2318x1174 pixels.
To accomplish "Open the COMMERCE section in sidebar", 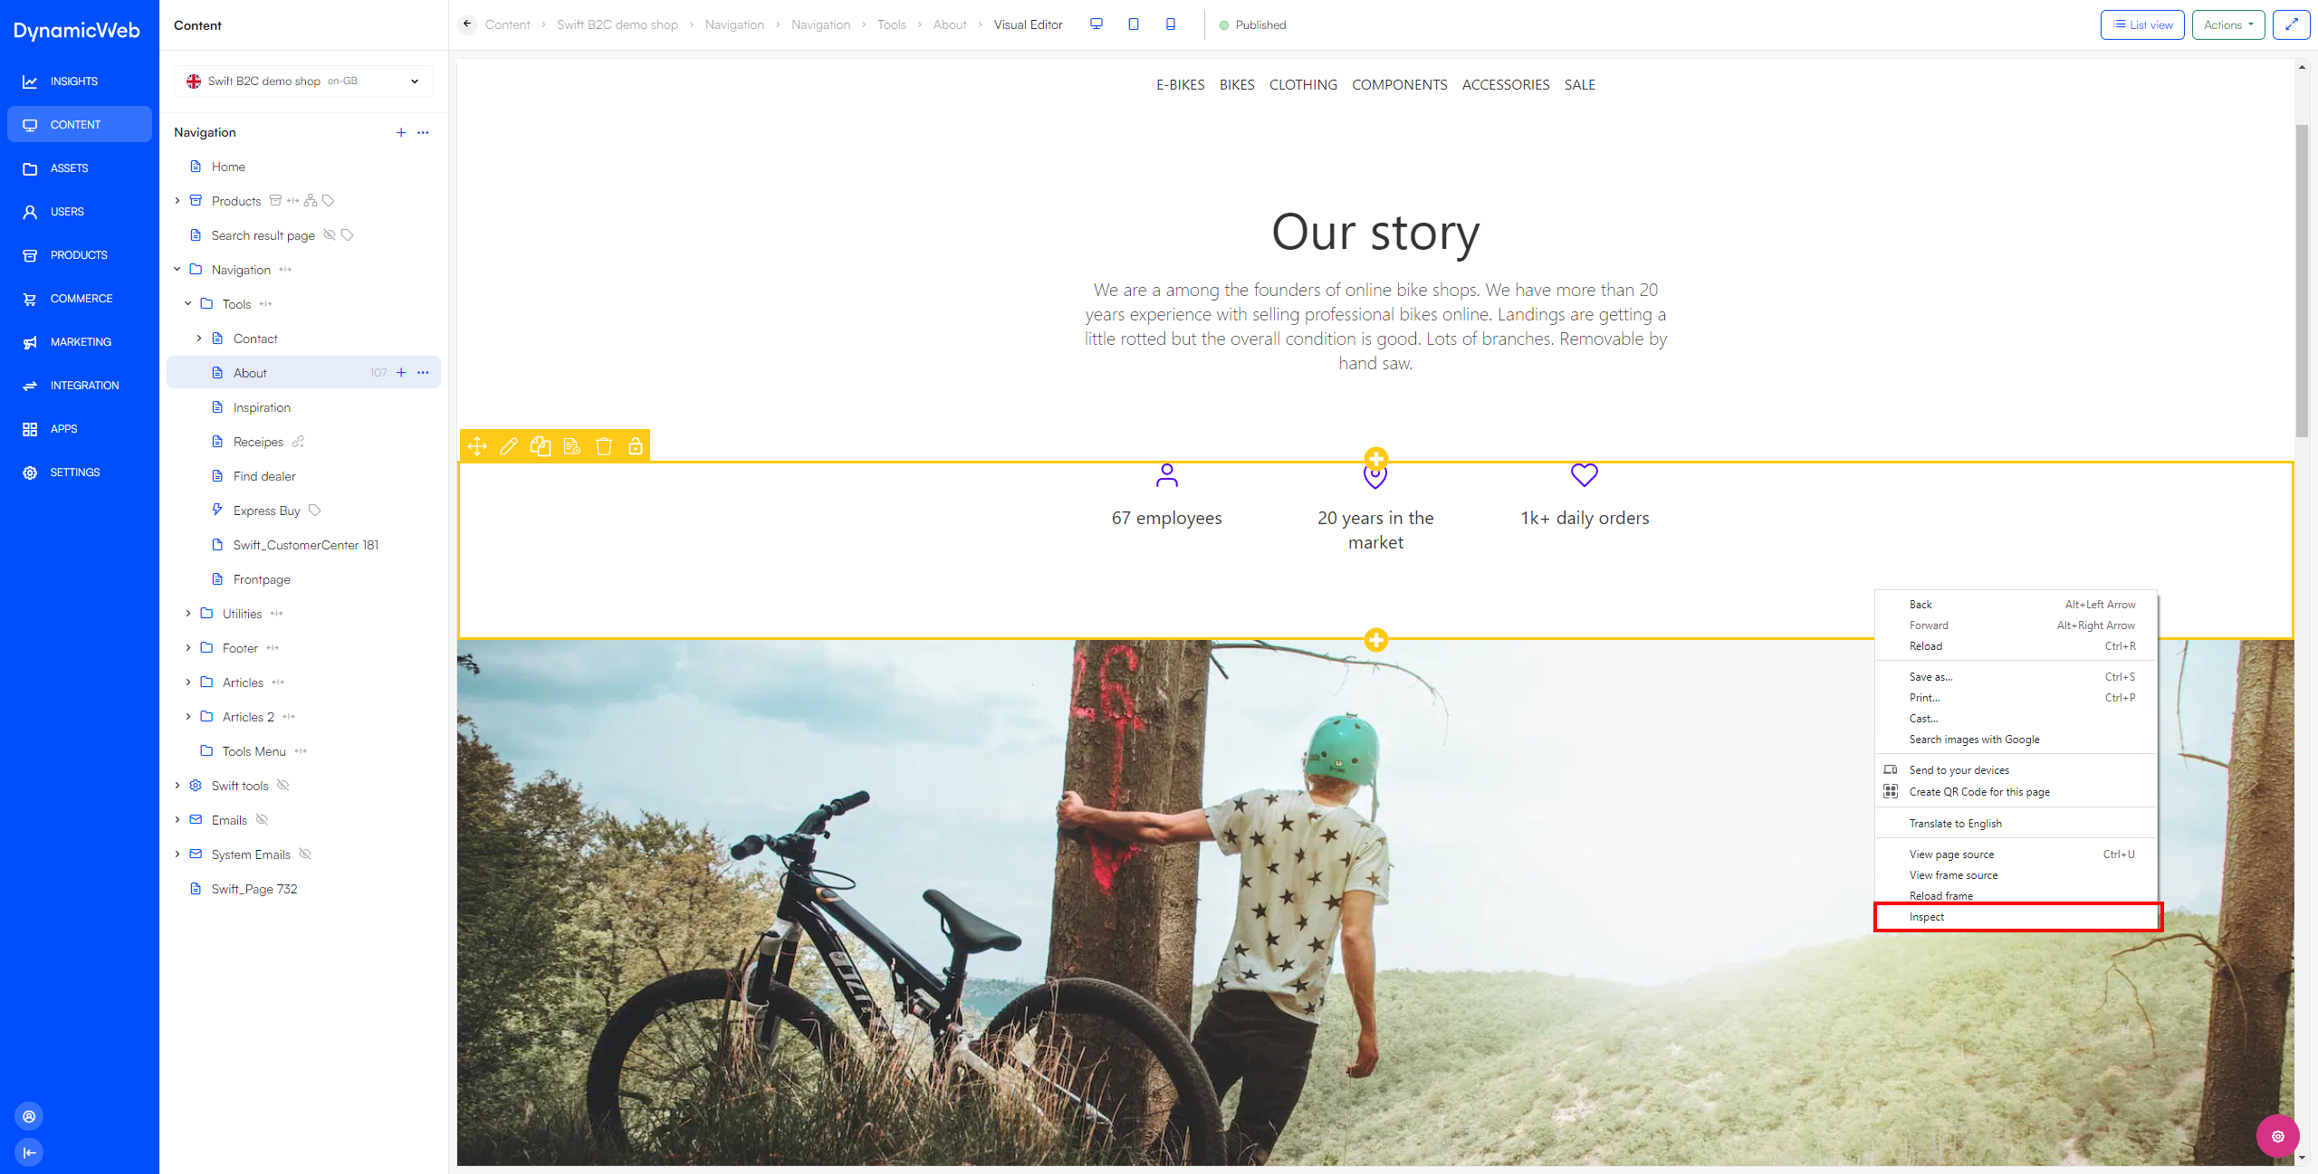I will click(x=81, y=299).
